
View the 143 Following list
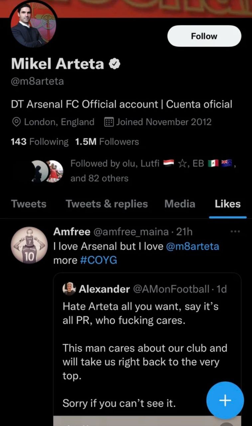39,142
